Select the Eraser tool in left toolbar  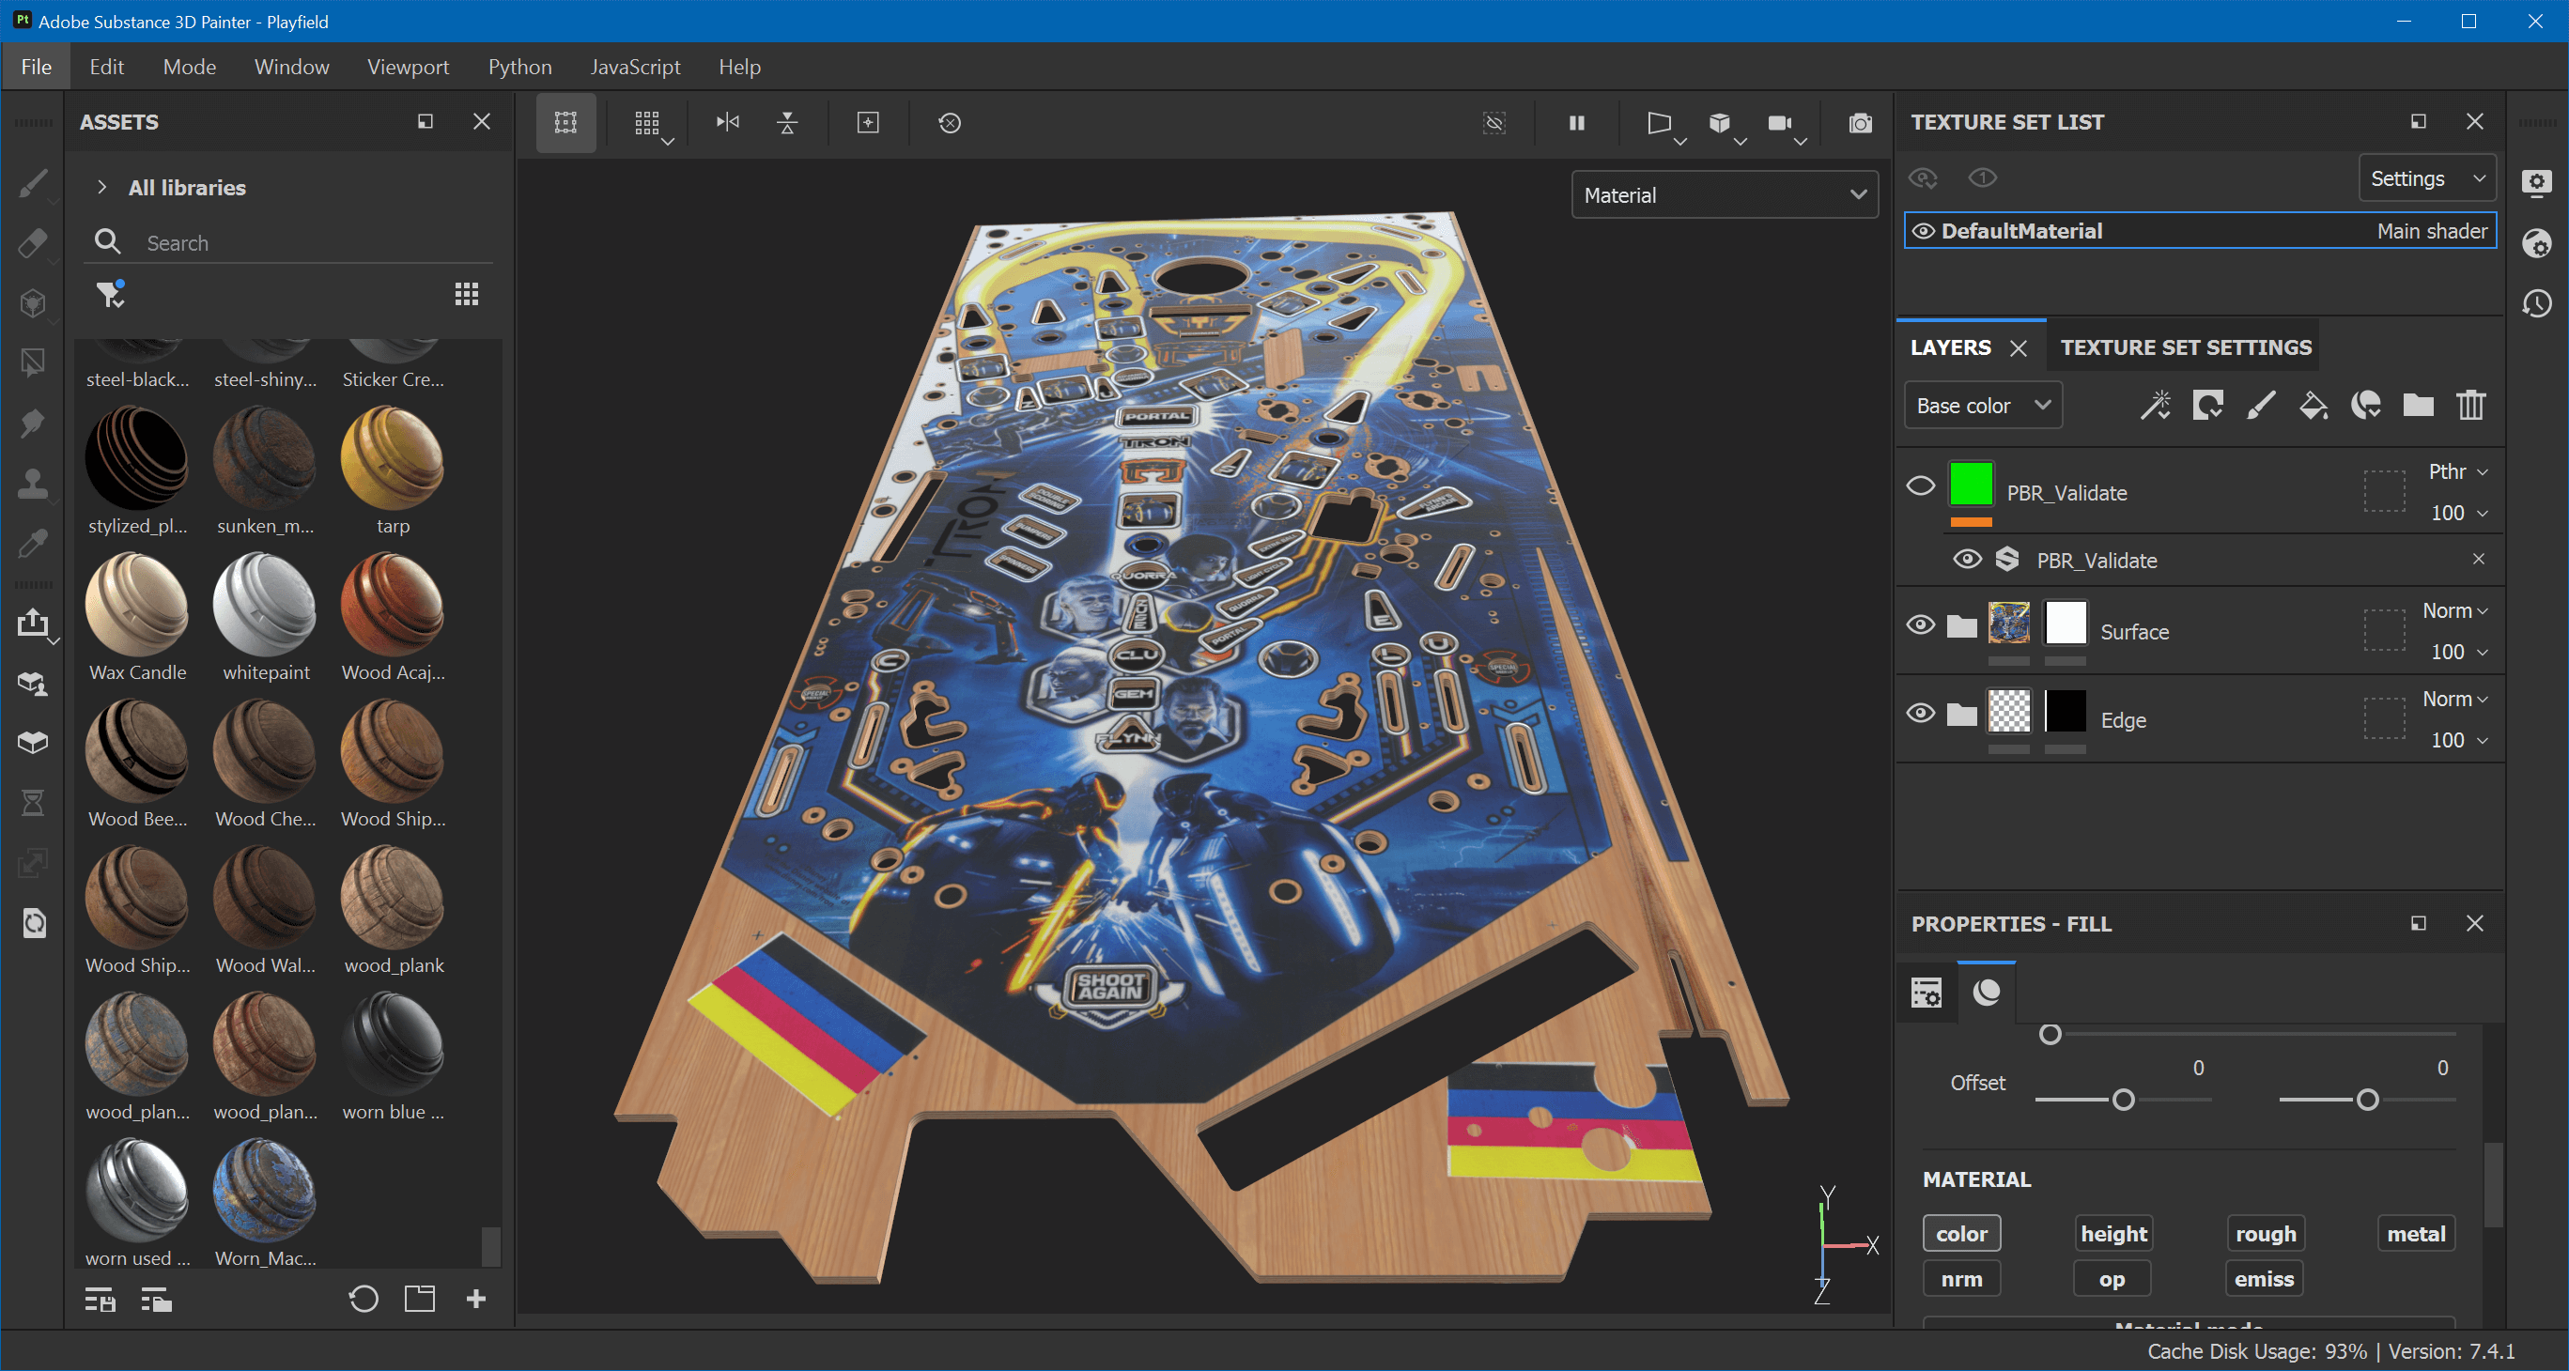[33, 243]
